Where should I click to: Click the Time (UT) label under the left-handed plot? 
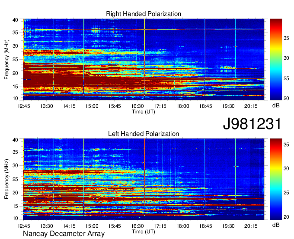click(144, 232)
